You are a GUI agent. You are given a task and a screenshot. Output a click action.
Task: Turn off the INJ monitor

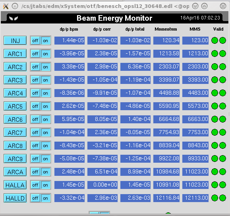coord(35,41)
